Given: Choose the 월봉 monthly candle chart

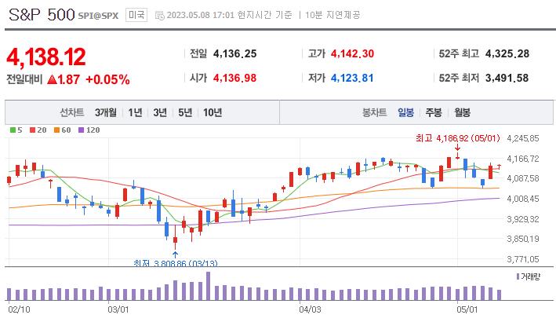Looking at the screenshot, I should tap(463, 112).
